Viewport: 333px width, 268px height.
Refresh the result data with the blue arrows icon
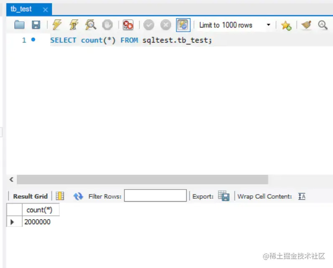(x=78, y=196)
